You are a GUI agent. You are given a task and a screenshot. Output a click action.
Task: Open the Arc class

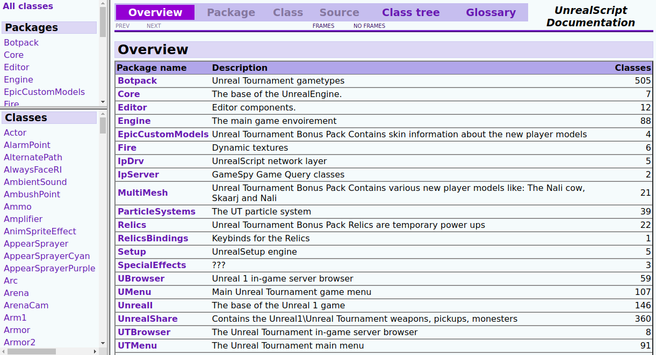coord(11,281)
